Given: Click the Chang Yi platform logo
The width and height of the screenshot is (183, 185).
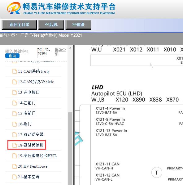Looking at the screenshot, I should [14, 8].
